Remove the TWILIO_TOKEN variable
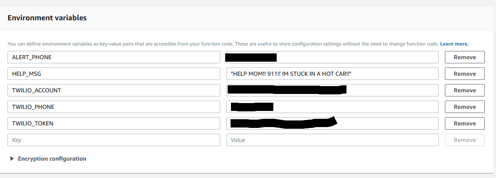This screenshot has width=496, height=178. (x=465, y=123)
